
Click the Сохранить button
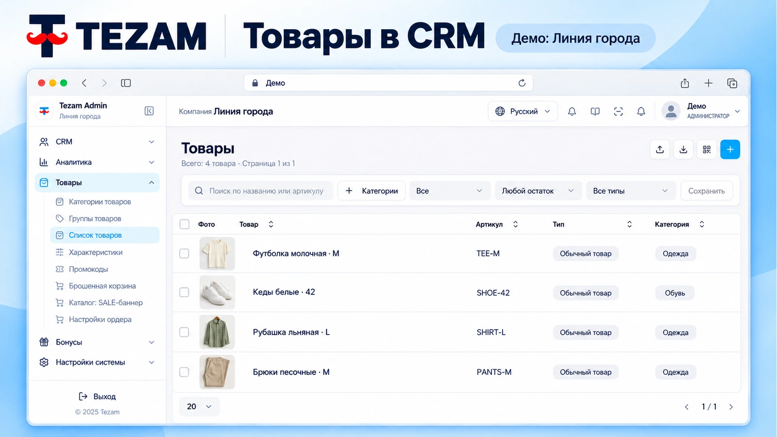[x=707, y=191]
